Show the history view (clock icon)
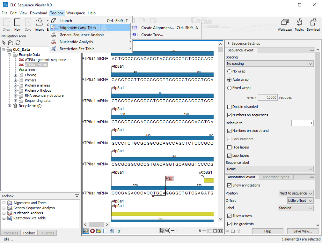322x243 pixels. [112, 231]
